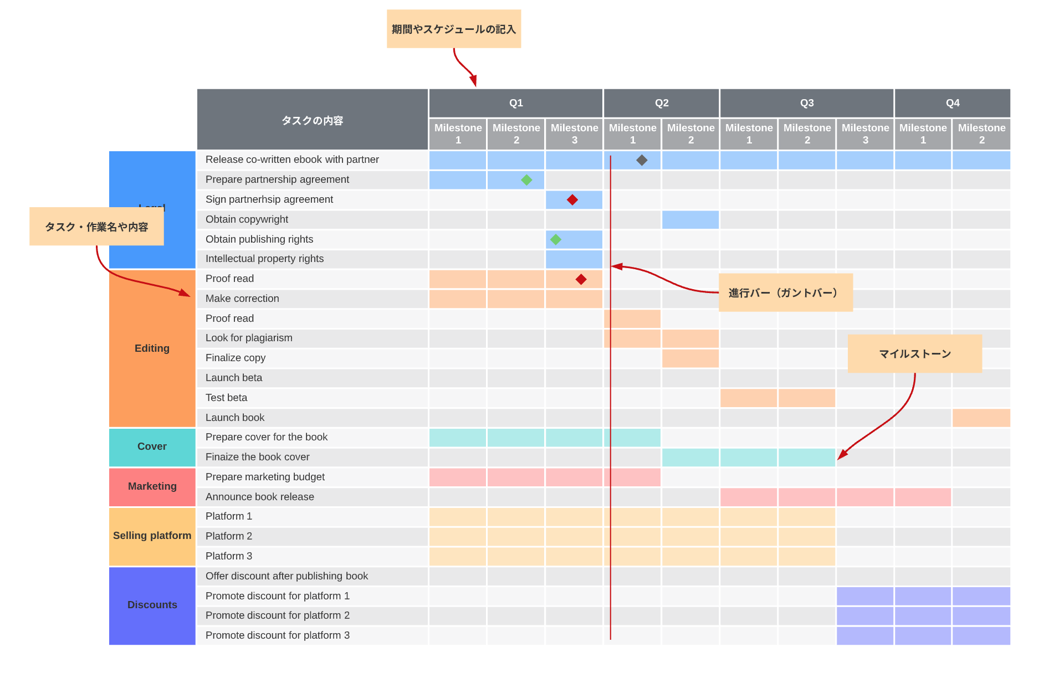Image resolution: width=1054 pixels, height=678 pixels.
Task: Click the Launch book bar in Q4
Action: pos(981,418)
